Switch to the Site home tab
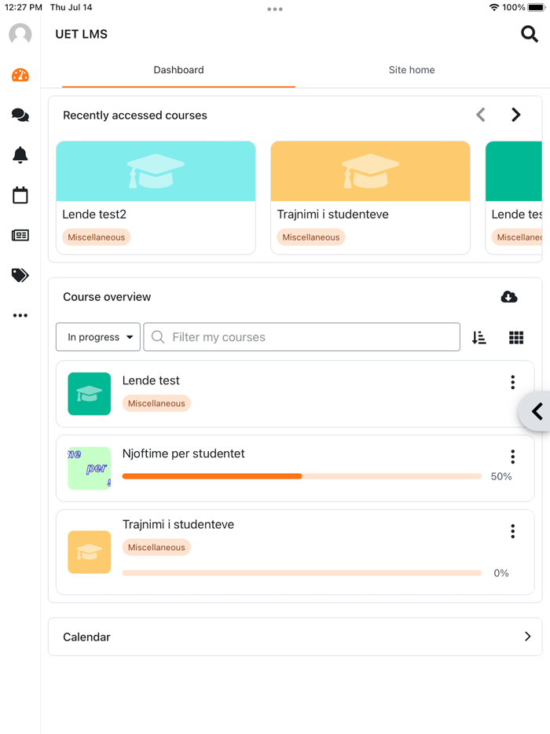The width and height of the screenshot is (550, 734). click(x=412, y=70)
